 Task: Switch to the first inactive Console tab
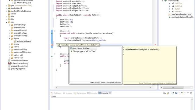click(92, 93)
